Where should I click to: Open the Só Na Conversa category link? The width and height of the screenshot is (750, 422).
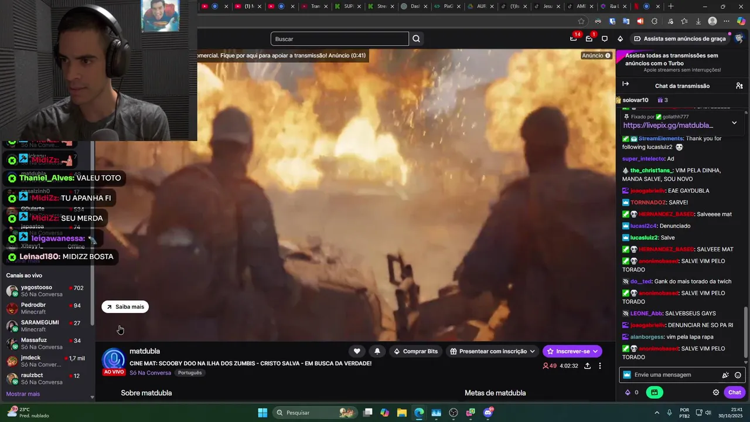click(150, 373)
